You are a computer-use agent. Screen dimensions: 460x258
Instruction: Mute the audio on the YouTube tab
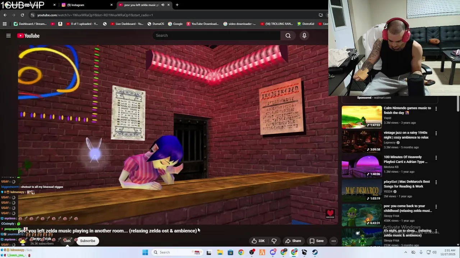pyautogui.click(x=163, y=5)
